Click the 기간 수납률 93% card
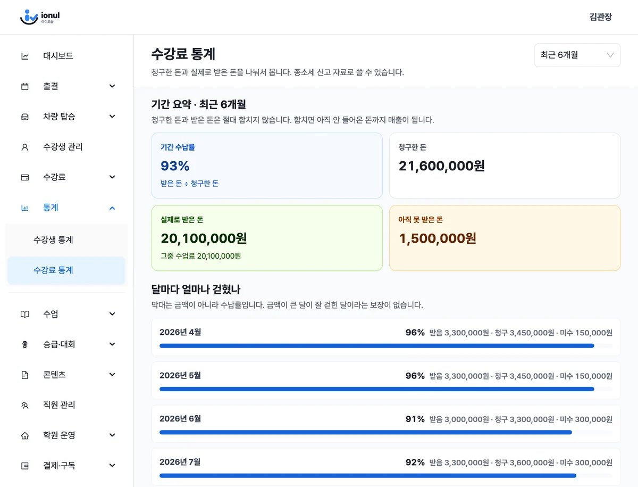638x487 pixels. [x=267, y=166]
